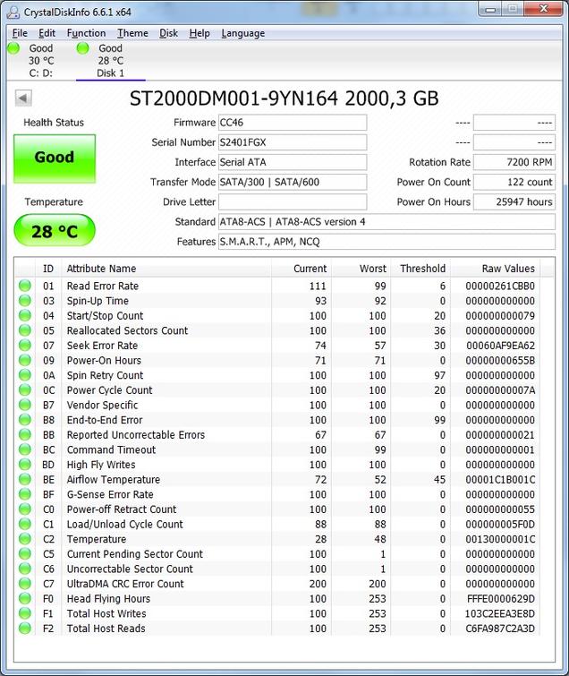Close the CrystalDiskInfo window
569x676 pixels.
tap(544, 9)
